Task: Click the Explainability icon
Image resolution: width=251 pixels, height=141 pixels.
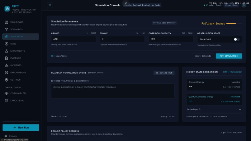Action: click(x=7, y=73)
